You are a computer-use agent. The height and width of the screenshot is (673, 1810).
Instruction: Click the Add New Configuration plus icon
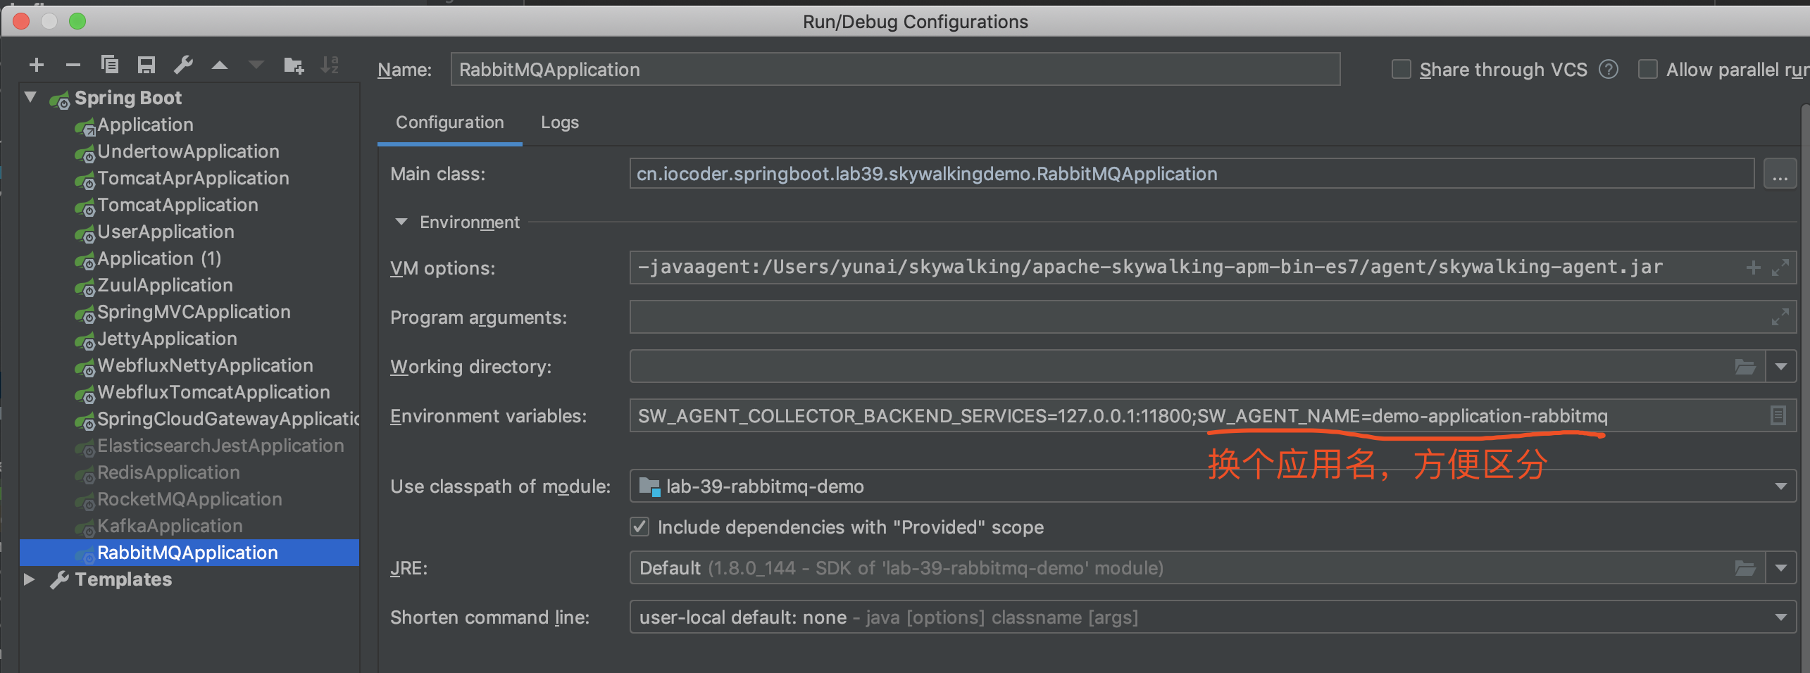pyautogui.click(x=37, y=65)
